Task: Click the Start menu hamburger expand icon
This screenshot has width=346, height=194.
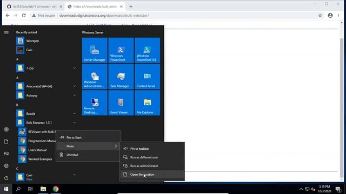Action: pyautogui.click(x=6, y=32)
